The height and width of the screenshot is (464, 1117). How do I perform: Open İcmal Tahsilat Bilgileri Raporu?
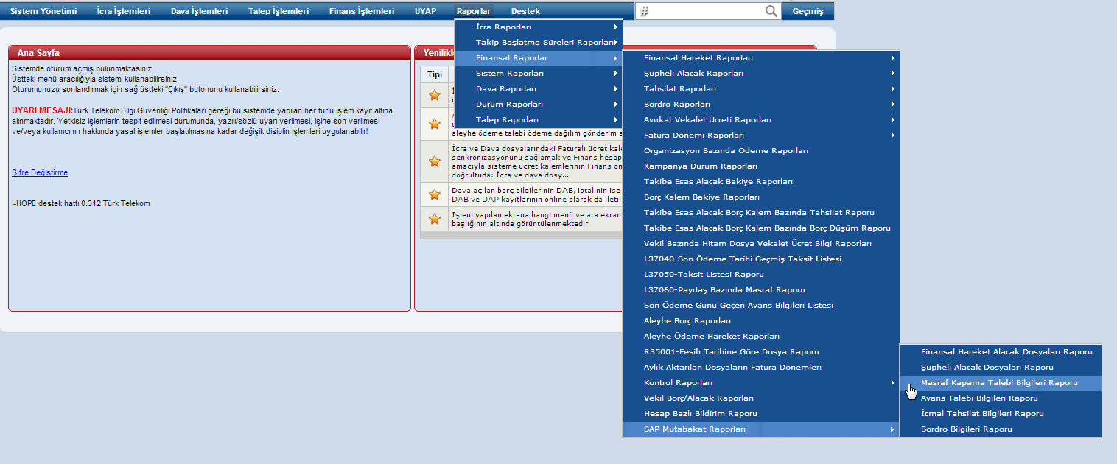pyautogui.click(x=1001, y=414)
